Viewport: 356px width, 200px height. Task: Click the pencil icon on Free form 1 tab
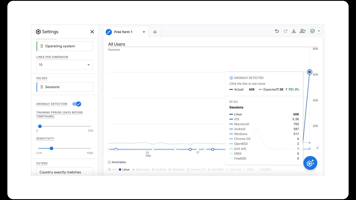tap(109, 32)
